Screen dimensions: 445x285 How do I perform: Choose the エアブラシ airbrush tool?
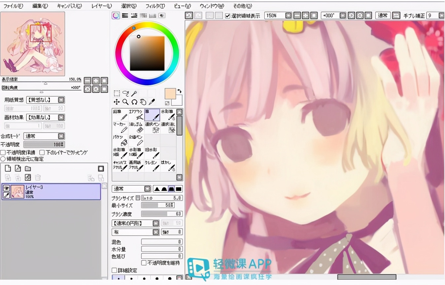(136, 115)
